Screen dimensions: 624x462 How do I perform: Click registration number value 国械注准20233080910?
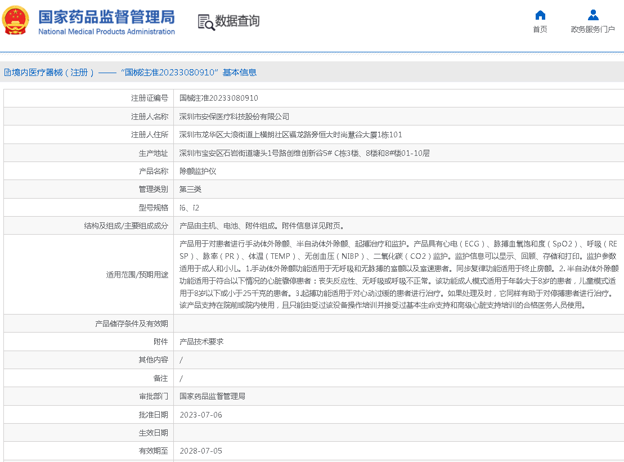pyautogui.click(x=218, y=98)
